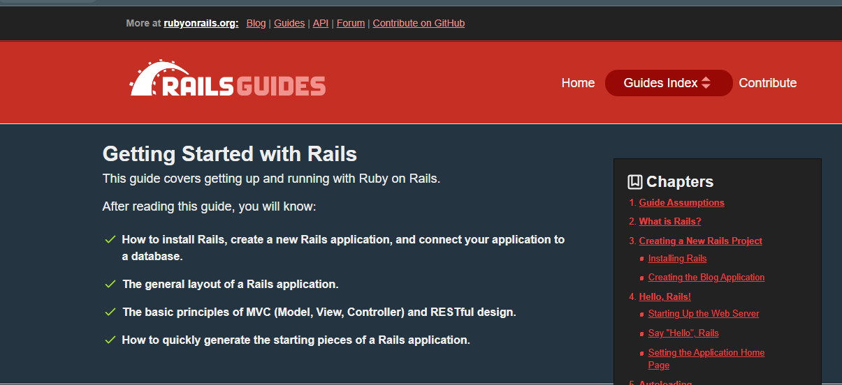Image resolution: width=842 pixels, height=385 pixels.
Task: Jump to What is Rails? chapter
Action: 669,222
